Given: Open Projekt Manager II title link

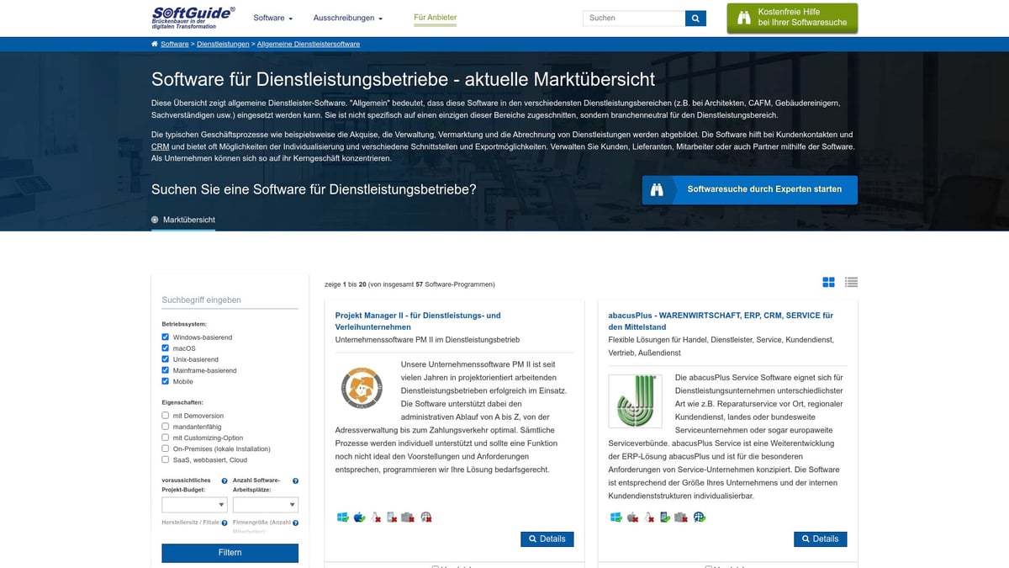Looking at the screenshot, I should (418, 321).
